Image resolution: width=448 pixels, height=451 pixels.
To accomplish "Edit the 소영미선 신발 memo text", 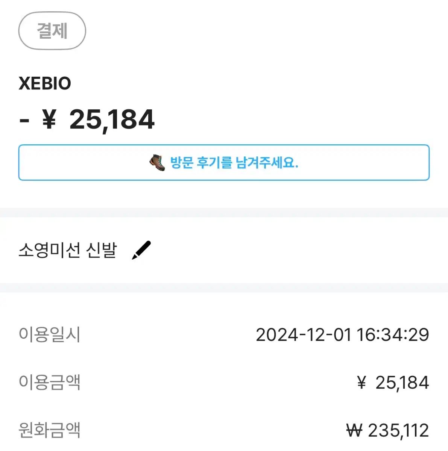I will pyautogui.click(x=68, y=250).
